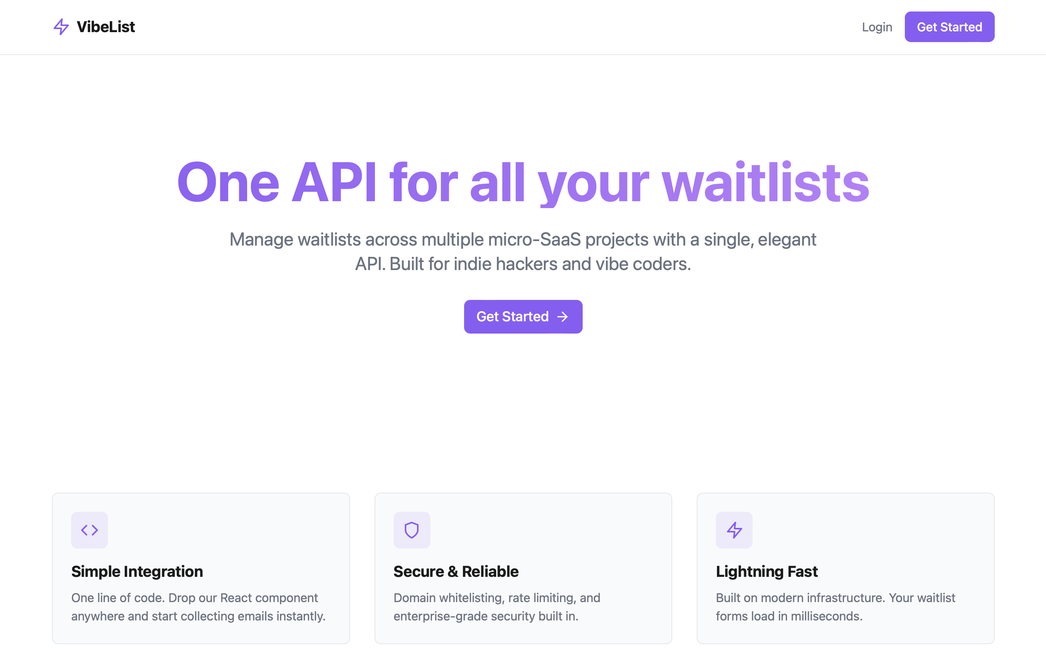1046x661 pixels.
Task: Click the "One line of code" description text
Action: click(x=198, y=607)
